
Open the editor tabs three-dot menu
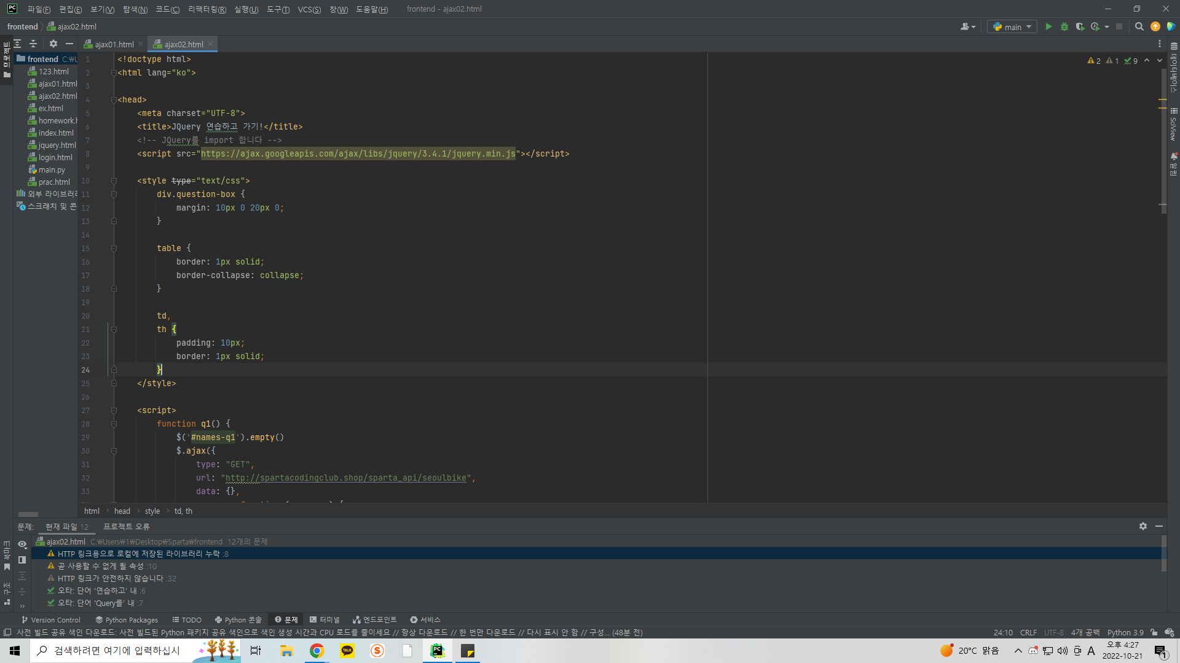[x=1160, y=44]
